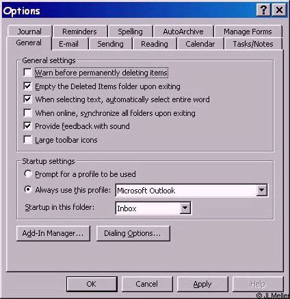Viewport: 290px width, 299px height.
Task: Open the Add-In Manager dialog
Action: [53, 233]
